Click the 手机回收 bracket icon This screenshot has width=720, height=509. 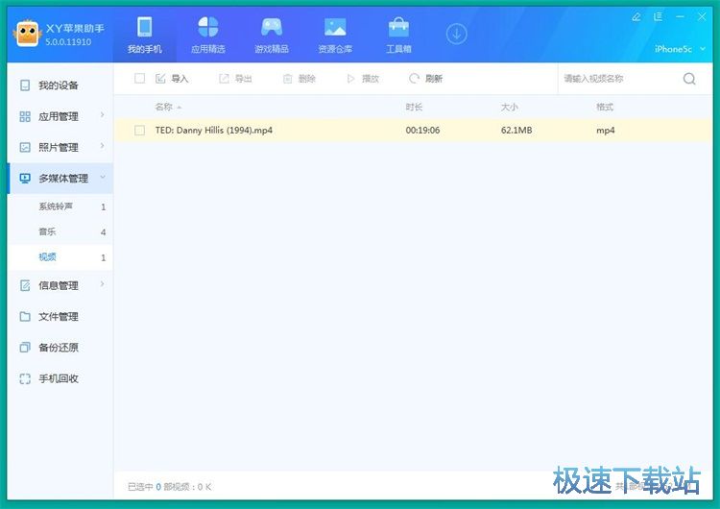pos(25,378)
